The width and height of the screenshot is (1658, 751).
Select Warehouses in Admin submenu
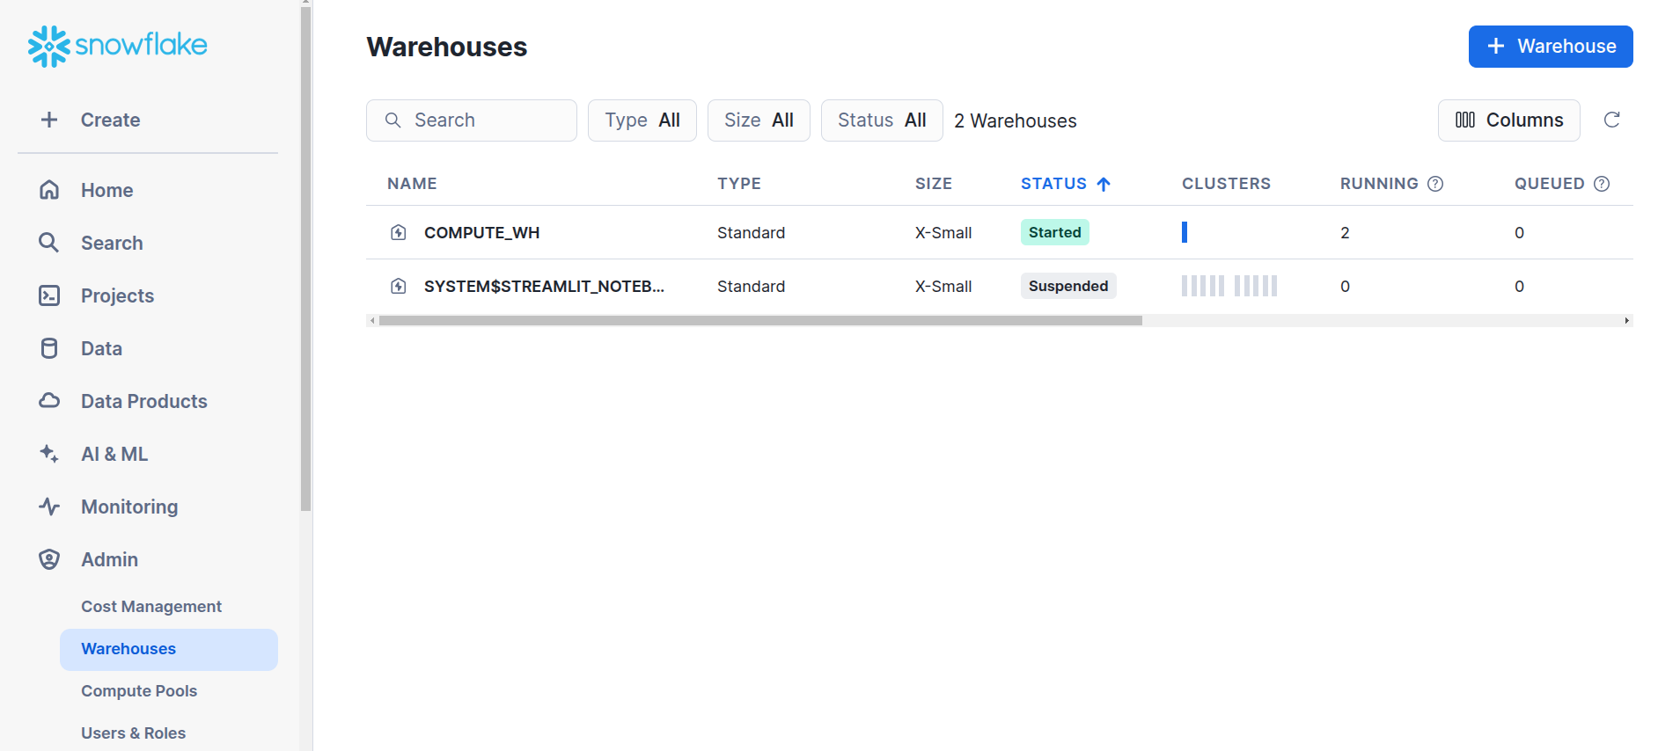[169, 649]
